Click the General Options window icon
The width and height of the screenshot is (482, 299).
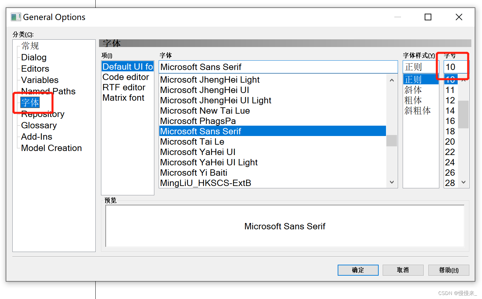pyautogui.click(x=16, y=17)
